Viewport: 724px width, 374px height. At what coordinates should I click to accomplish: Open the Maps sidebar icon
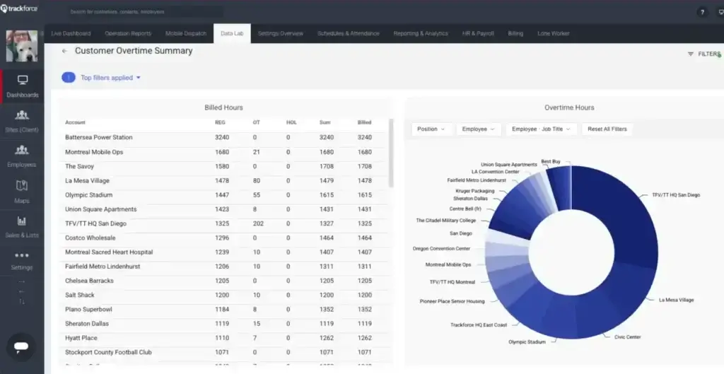point(22,191)
